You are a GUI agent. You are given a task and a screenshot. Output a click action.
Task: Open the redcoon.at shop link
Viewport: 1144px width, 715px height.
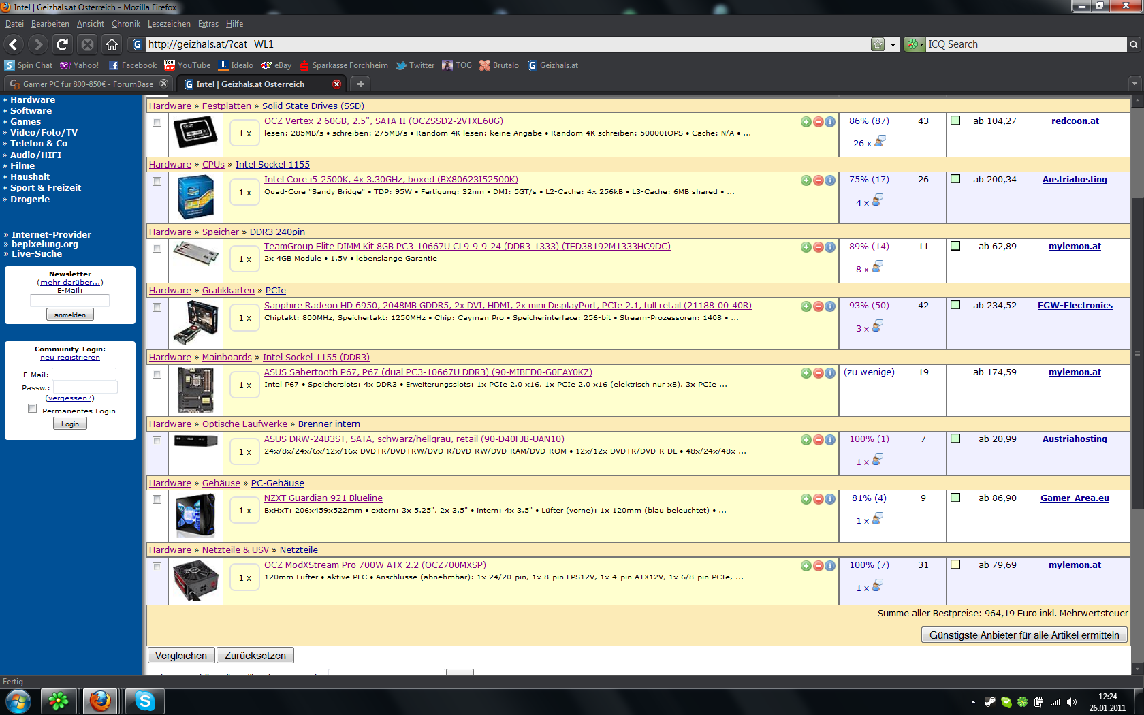click(x=1075, y=121)
